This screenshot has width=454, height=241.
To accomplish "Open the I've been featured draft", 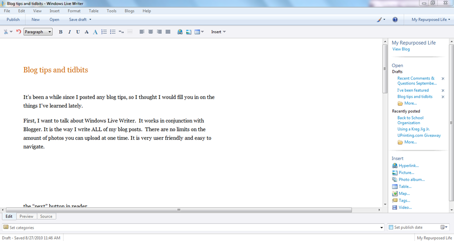I will tap(413, 90).
